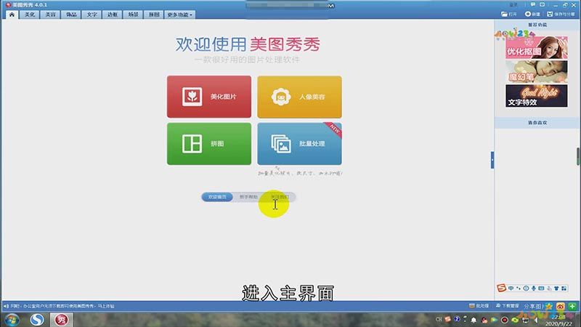This screenshot has width=581, height=327.
Task: Switch to the 美容 tab
Action: click(50, 15)
